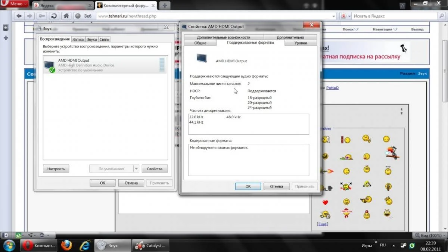Expand the По умолчанию split-button arrow
This screenshot has height=252, width=448.
[136, 169]
